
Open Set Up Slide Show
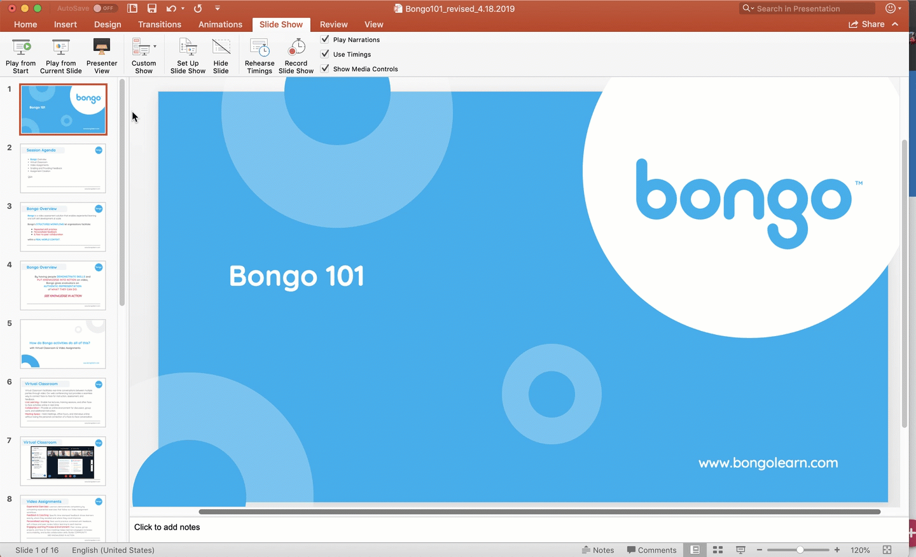(188, 48)
